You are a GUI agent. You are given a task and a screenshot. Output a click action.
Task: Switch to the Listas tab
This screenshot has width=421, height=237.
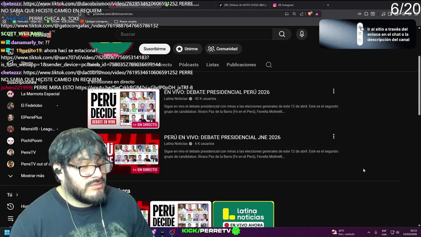tap(212, 65)
